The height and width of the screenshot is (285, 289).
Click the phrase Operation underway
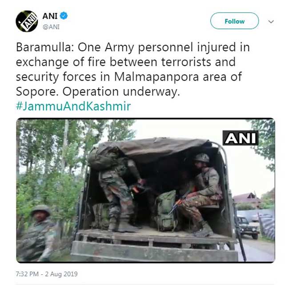[x=121, y=92]
